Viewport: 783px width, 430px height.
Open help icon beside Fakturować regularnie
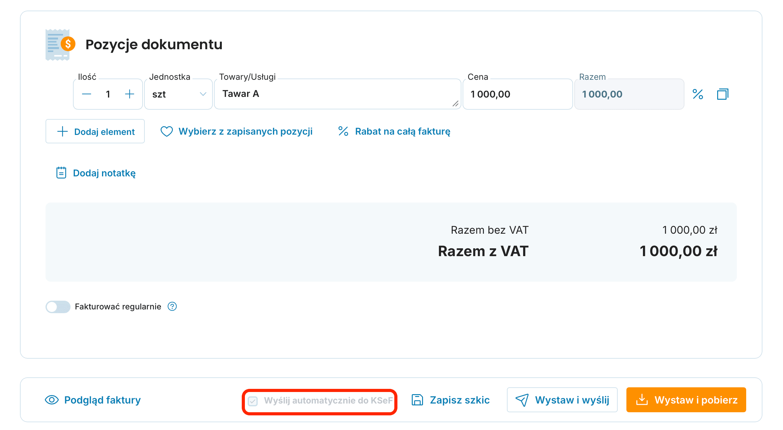click(172, 307)
